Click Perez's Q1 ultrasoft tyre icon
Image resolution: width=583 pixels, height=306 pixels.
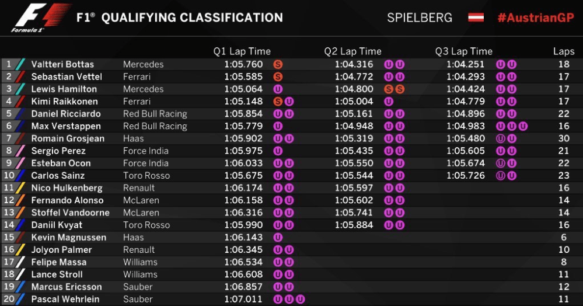pyautogui.click(x=278, y=151)
